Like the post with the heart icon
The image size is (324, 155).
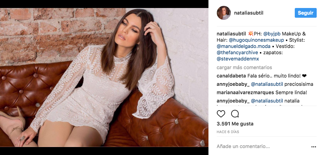(x=221, y=114)
